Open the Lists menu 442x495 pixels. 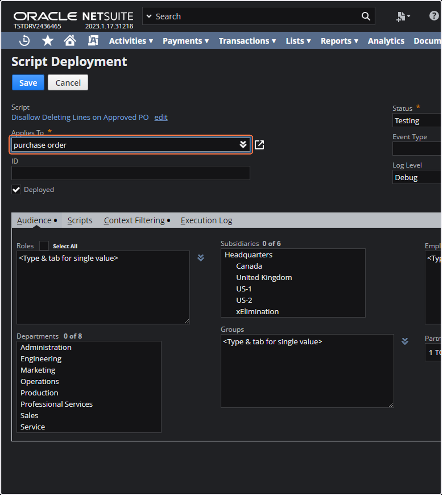tap(298, 41)
